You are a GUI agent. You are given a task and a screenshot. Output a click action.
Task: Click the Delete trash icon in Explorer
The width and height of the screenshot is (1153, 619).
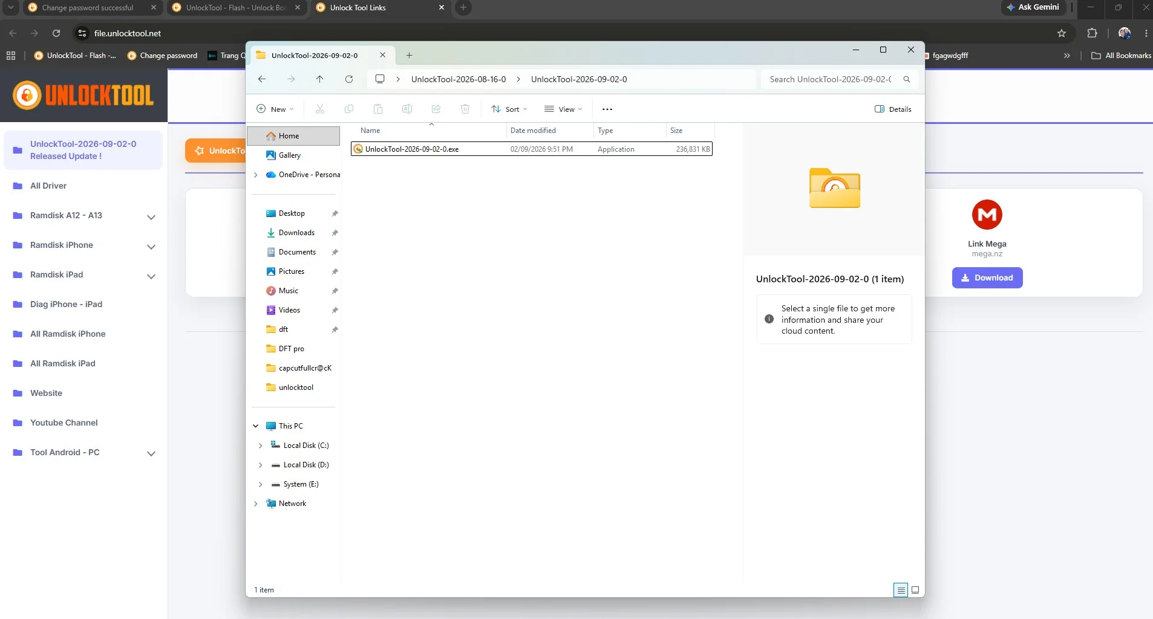pyautogui.click(x=465, y=109)
